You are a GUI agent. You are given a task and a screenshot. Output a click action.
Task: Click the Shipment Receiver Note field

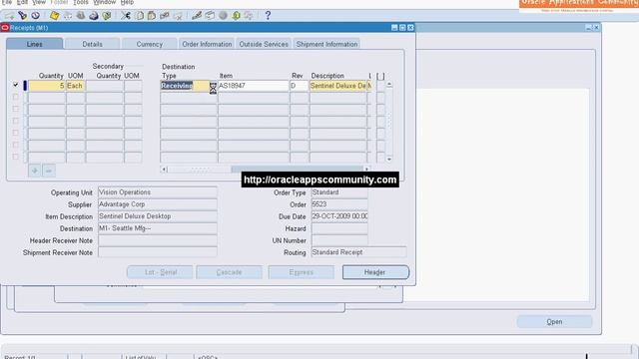(158, 252)
